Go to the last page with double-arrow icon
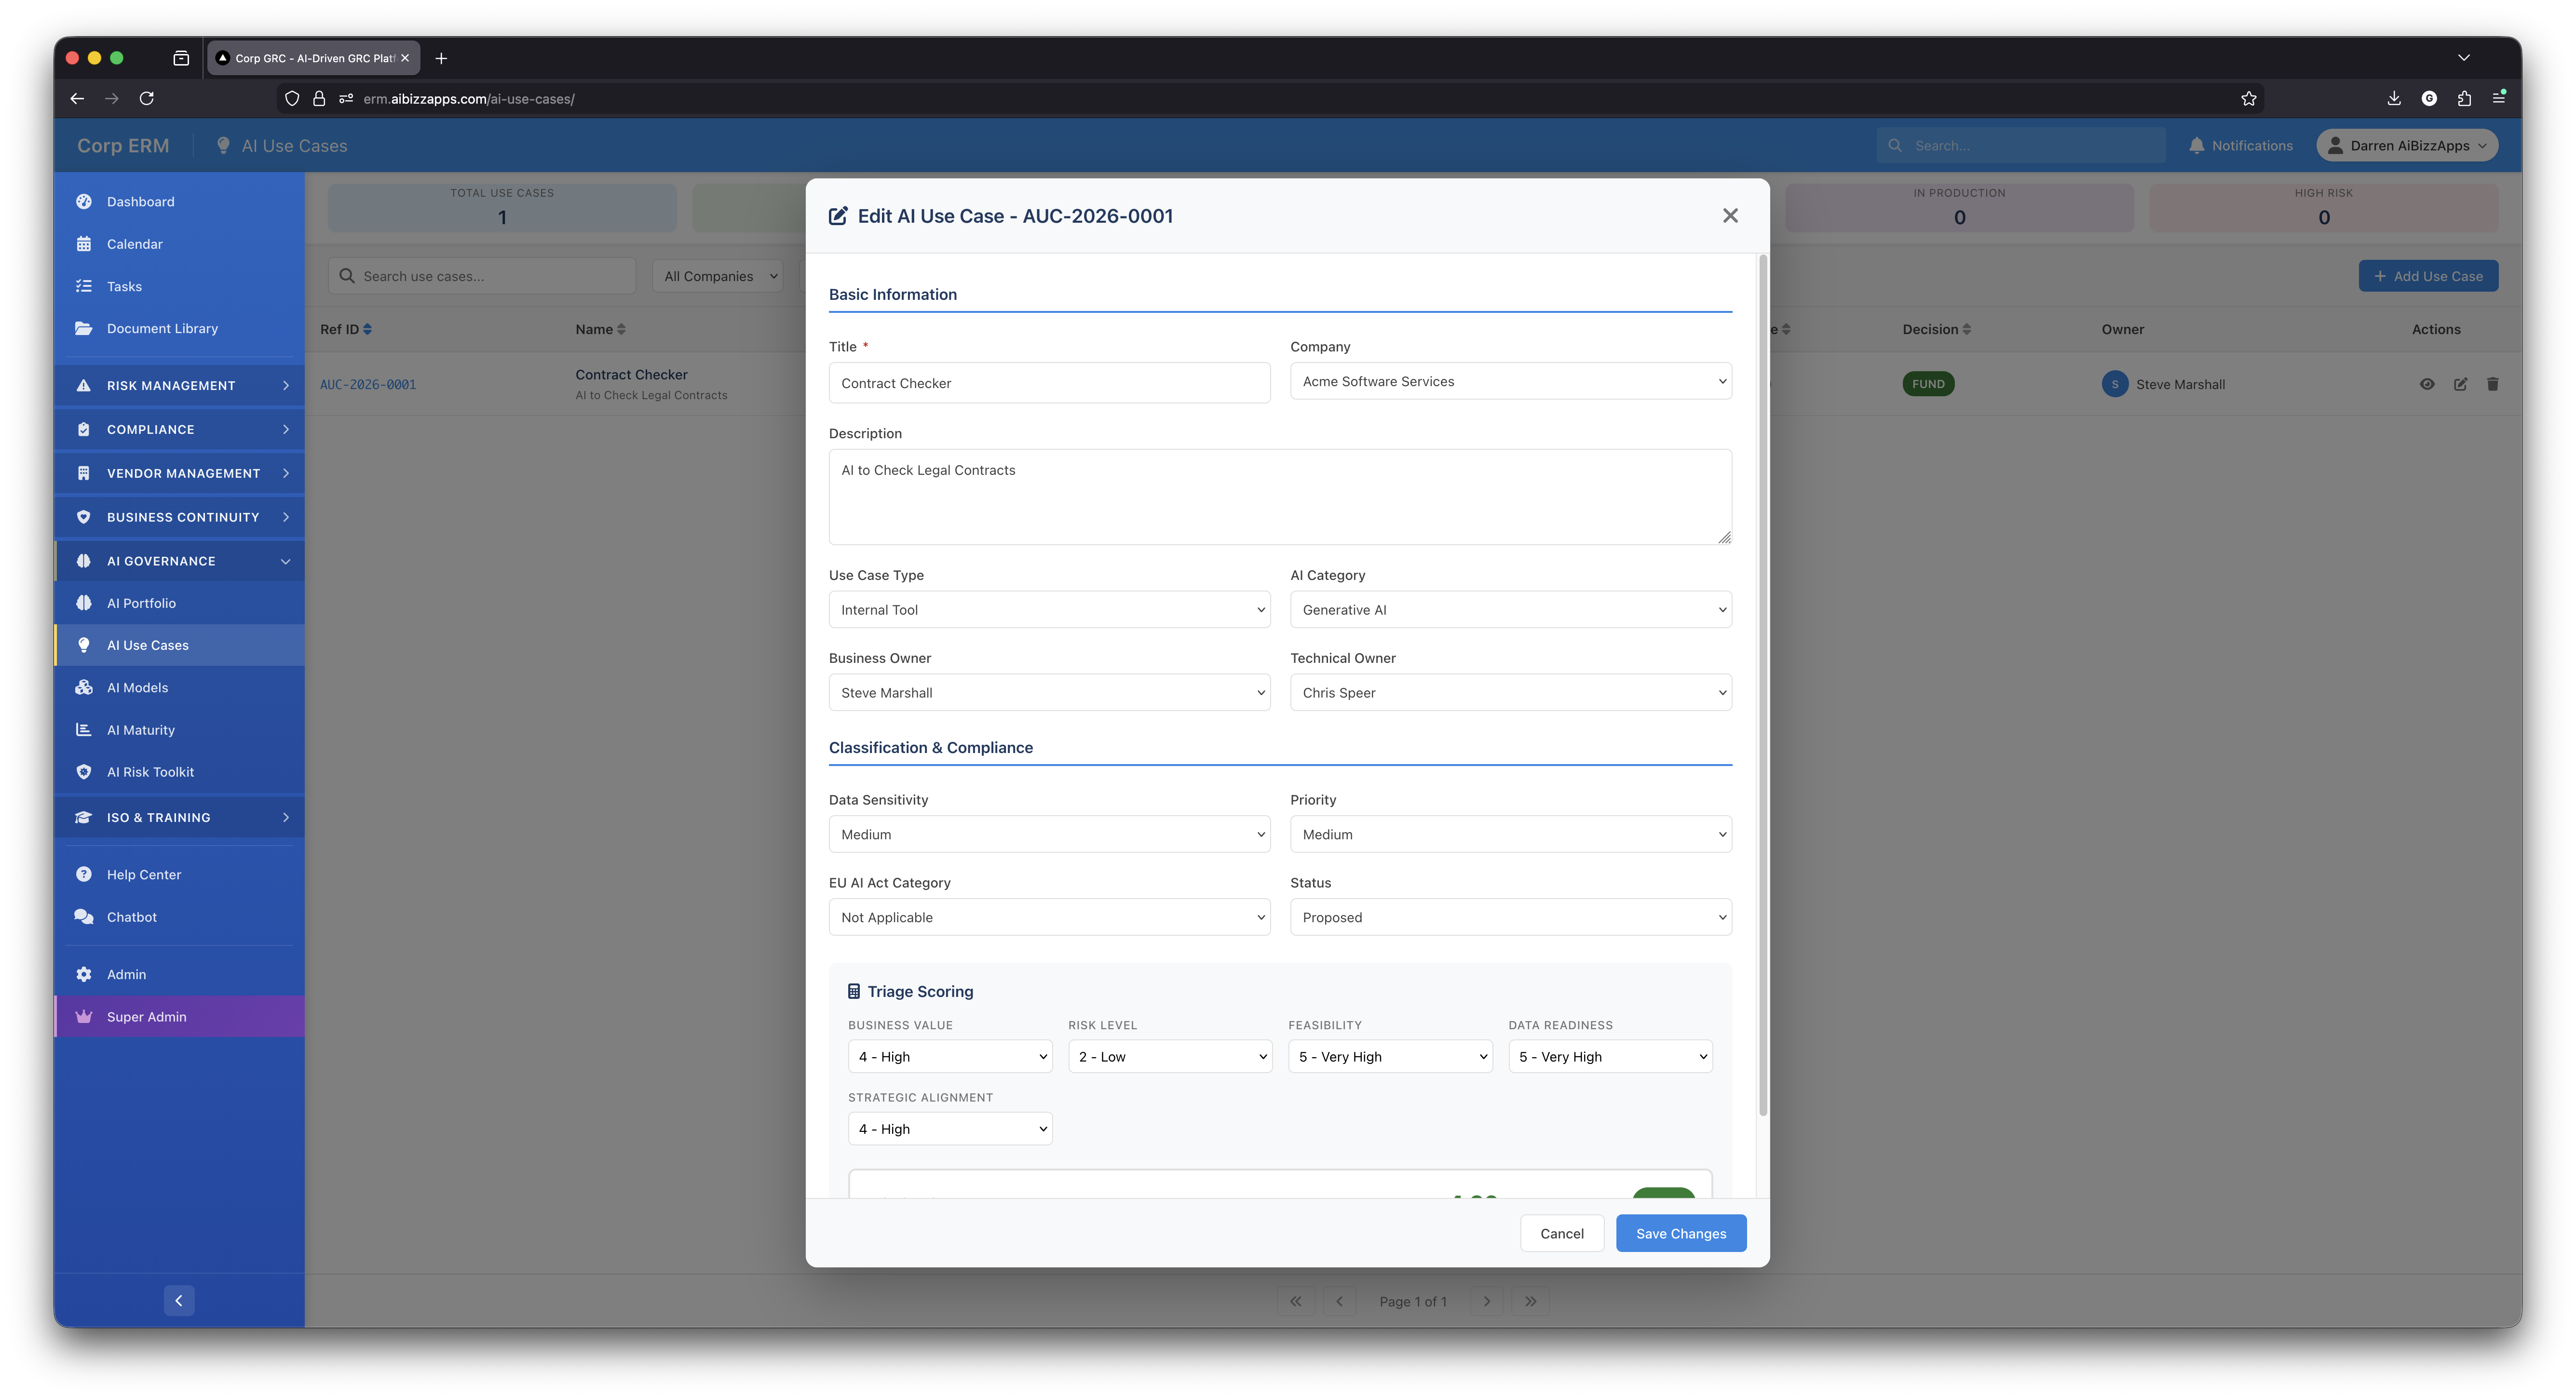This screenshot has width=2576, height=1399. 1531,1301
